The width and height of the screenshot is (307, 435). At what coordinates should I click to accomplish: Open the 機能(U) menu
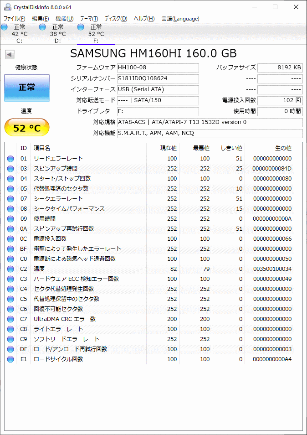click(x=64, y=19)
